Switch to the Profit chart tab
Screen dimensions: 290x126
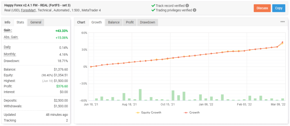tap(130, 22)
